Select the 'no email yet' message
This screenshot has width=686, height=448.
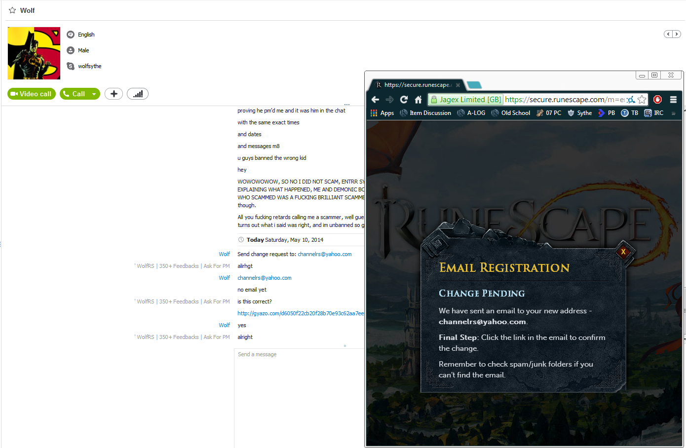tap(252, 290)
